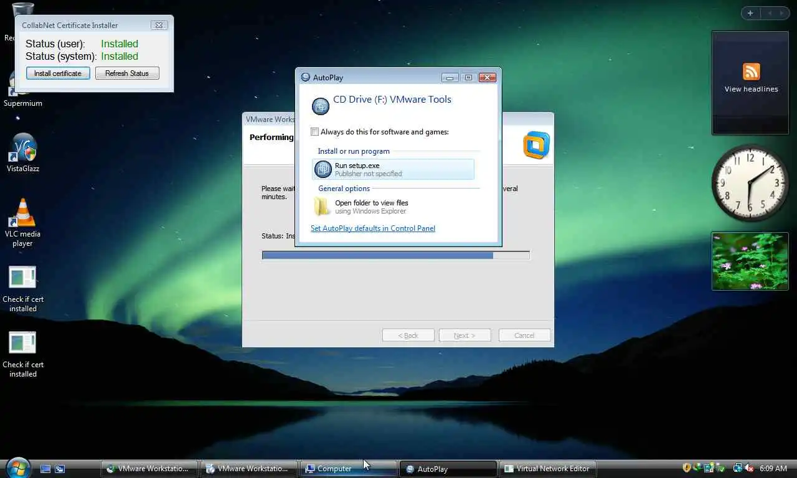
Task: Click the AutoPlay title bar icon
Action: [x=305, y=78]
